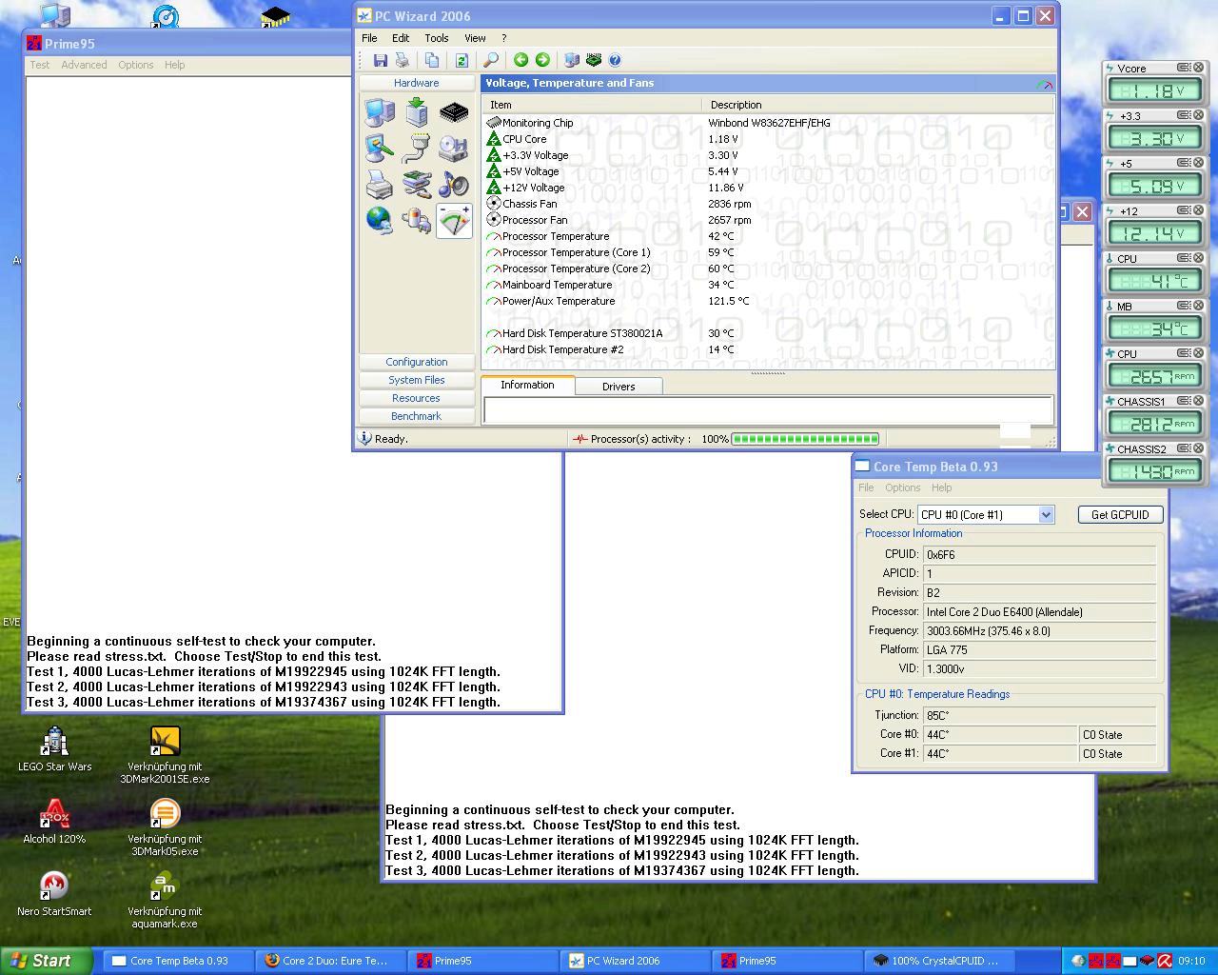The height and width of the screenshot is (975, 1218).
Task: Click the green Back arrow in PC Wizard
Action: click(521, 60)
